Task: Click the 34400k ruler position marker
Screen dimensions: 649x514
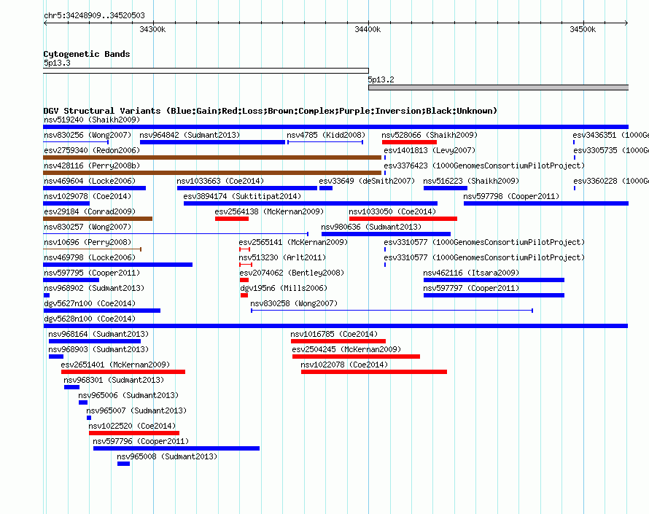Action: click(368, 29)
